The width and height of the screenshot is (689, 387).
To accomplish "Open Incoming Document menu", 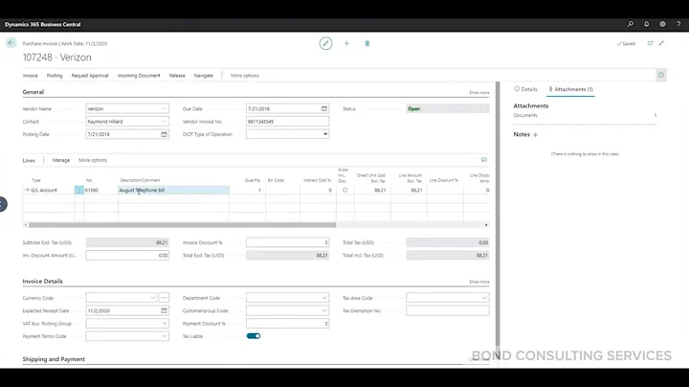I will 139,76.
